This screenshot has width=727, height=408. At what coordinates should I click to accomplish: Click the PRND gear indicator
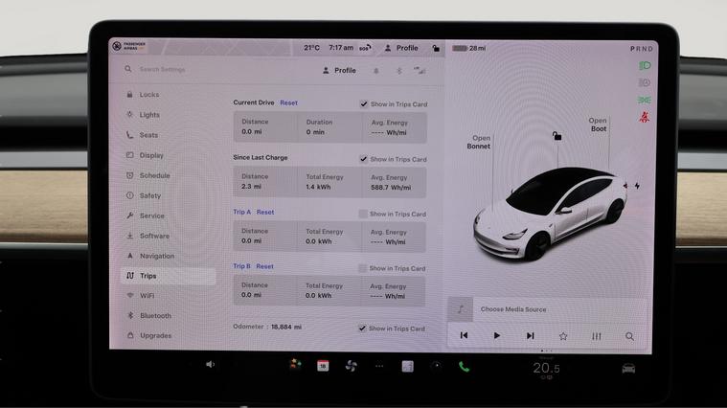coord(641,49)
